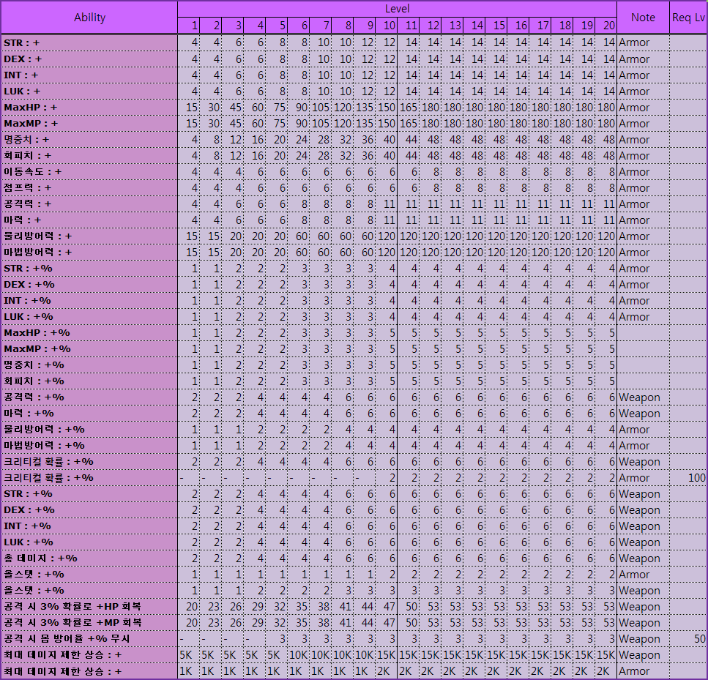Click the '공격력 : +%' row label

(89, 397)
